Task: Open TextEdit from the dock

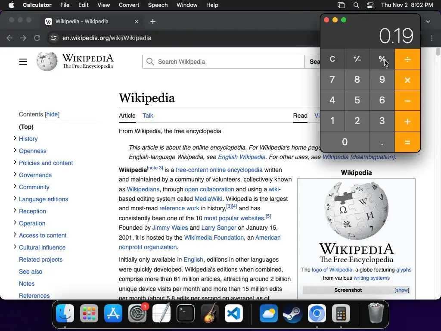Action: tap(161, 313)
